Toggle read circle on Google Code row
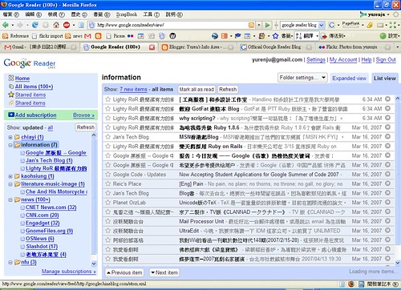The height and width of the screenshot is (290, 401). pyautogui.click(x=387, y=174)
